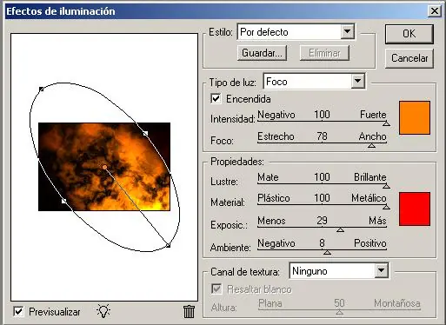The image size is (446, 325).
Task: Click the Plástico label
Action: tap(274, 198)
